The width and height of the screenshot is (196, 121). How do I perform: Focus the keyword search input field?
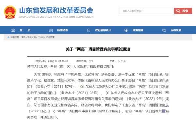[x=146, y=11]
